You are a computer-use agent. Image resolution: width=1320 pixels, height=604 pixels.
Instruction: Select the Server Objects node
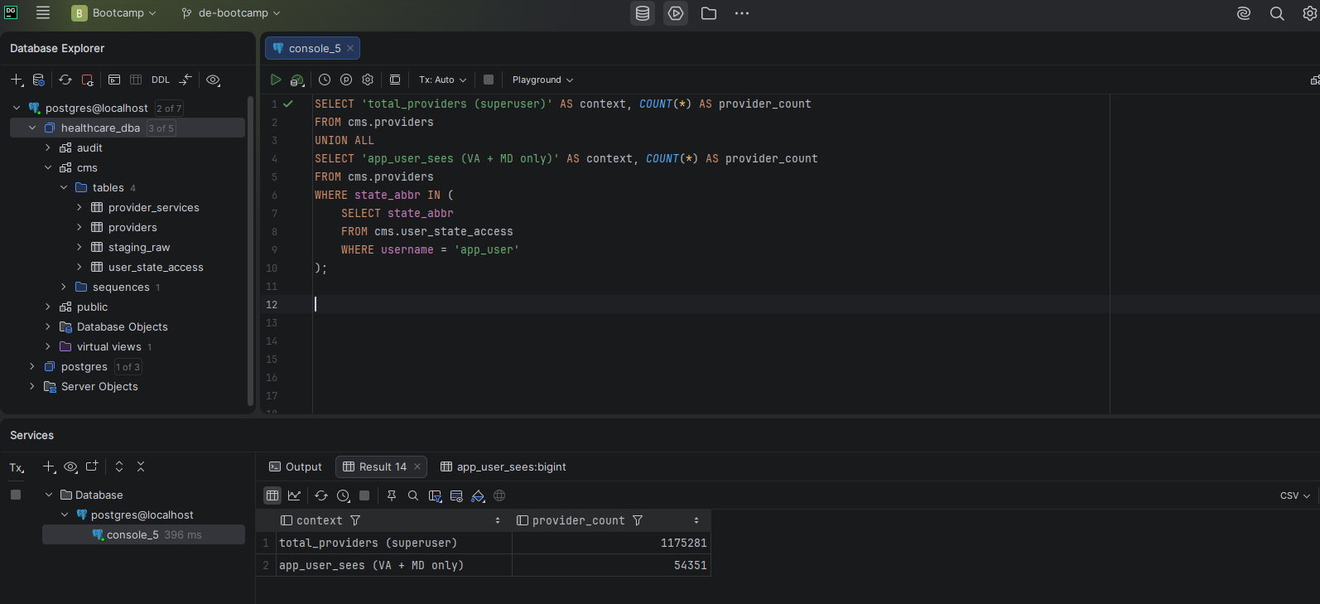click(x=99, y=386)
